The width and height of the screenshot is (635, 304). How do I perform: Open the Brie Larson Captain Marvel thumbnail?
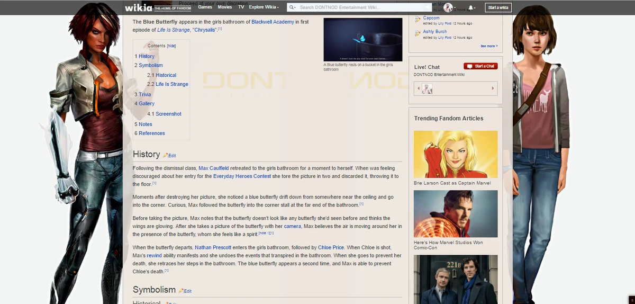pyautogui.click(x=456, y=154)
